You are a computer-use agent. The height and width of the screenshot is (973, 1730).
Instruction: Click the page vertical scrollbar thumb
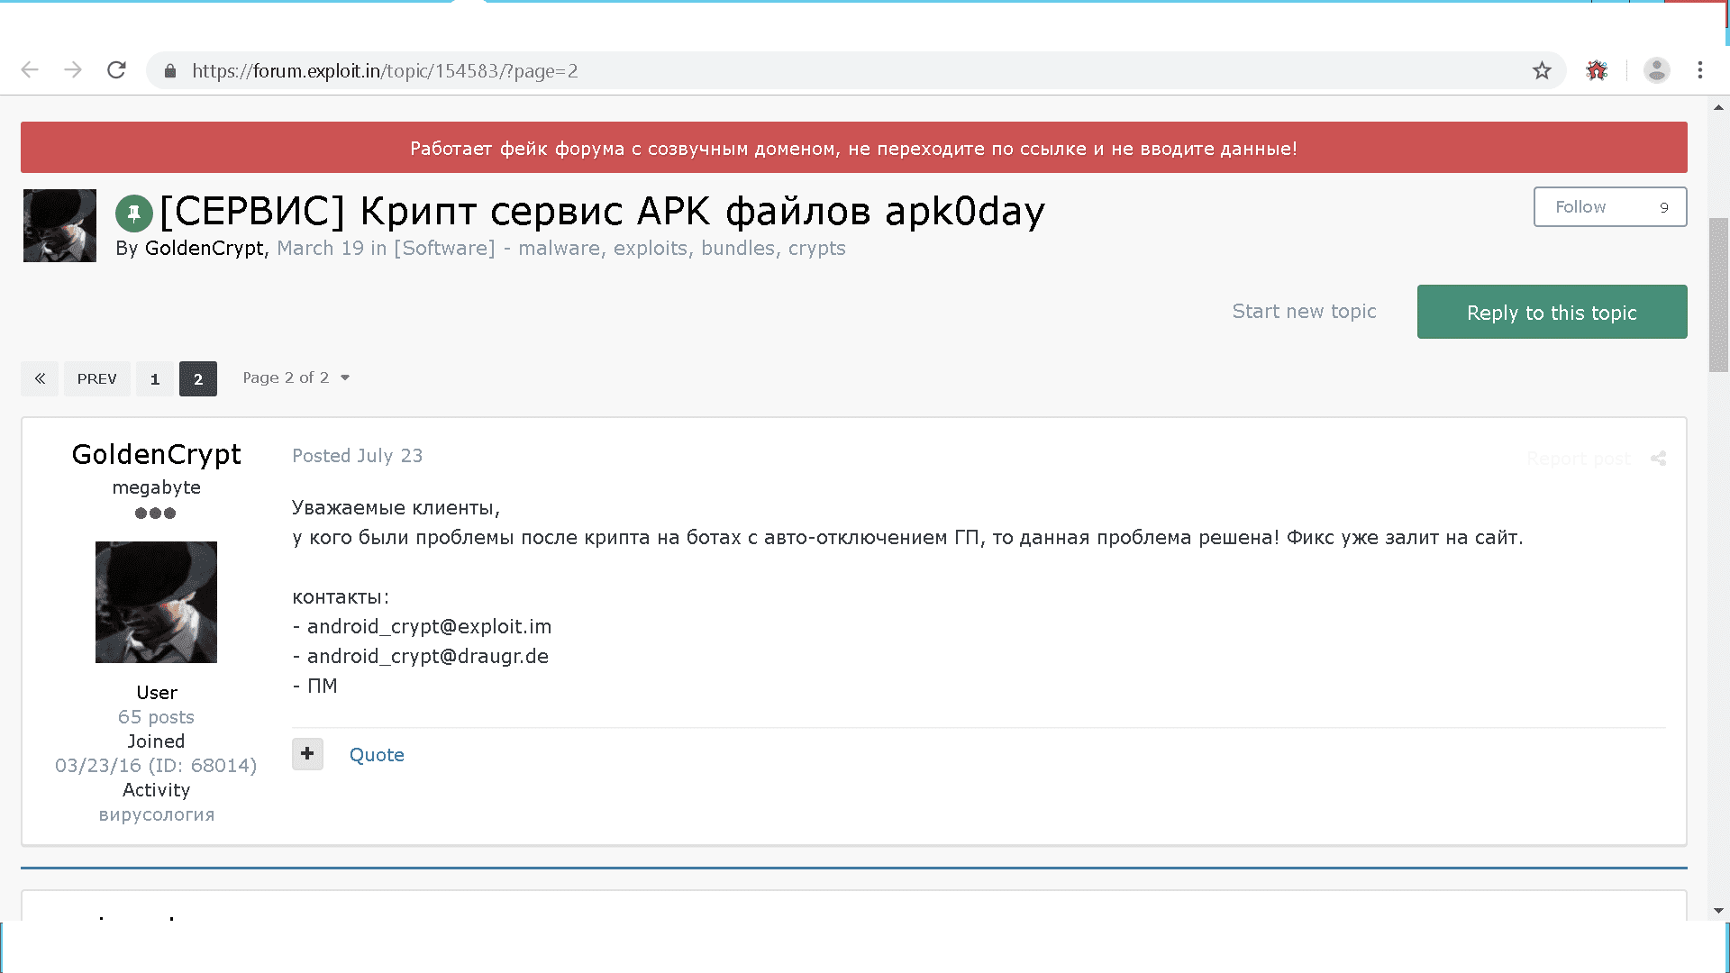point(1718,295)
